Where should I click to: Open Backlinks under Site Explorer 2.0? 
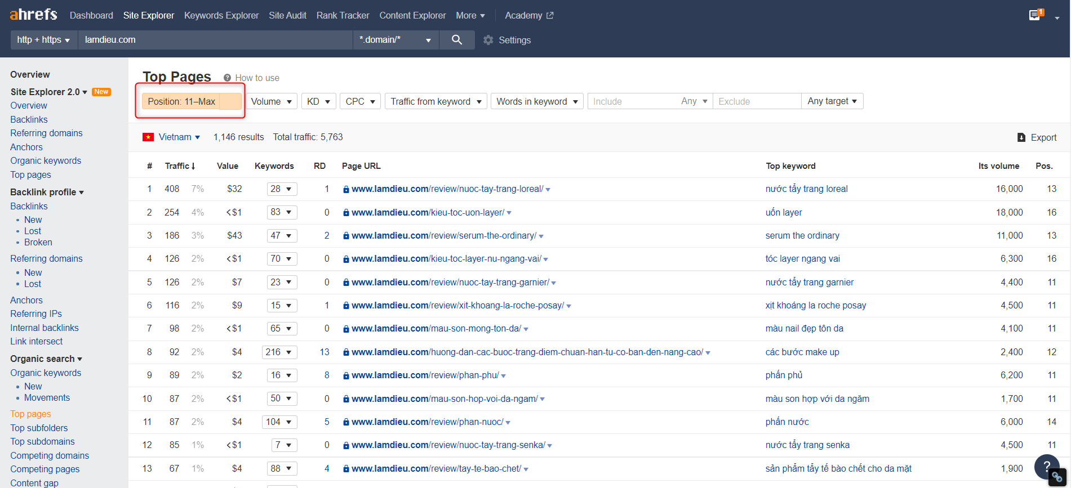pyautogui.click(x=29, y=119)
